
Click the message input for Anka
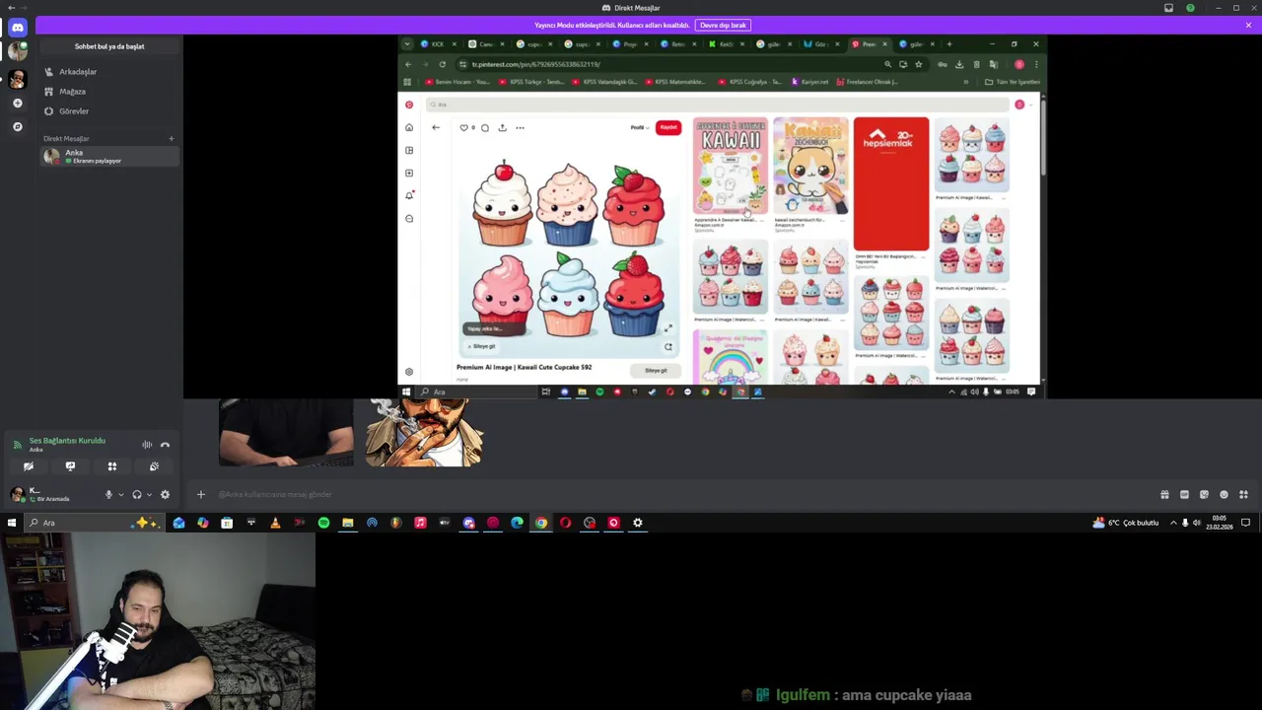click(x=680, y=494)
